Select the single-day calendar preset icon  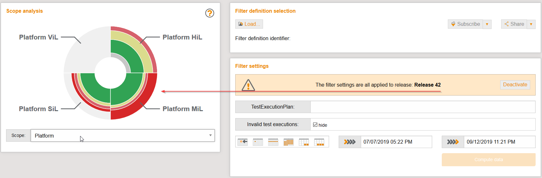click(x=258, y=142)
